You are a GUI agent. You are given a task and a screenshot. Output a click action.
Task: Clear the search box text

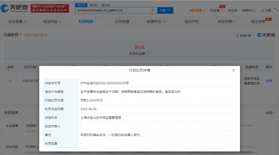pyautogui.click(x=153, y=11)
